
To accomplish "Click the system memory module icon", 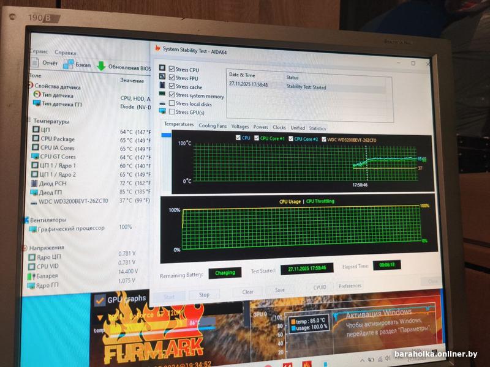I will 162,94.
